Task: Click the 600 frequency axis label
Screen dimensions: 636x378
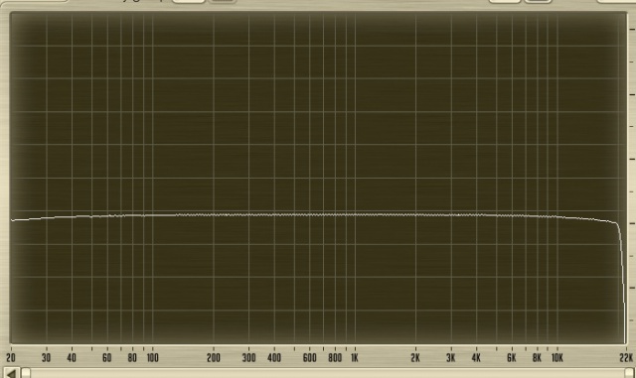Action: 309,358
